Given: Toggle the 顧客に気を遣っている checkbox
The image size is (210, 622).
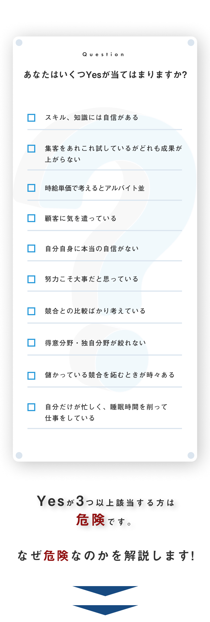Looking at the screenshot, I should pos(31,218).
